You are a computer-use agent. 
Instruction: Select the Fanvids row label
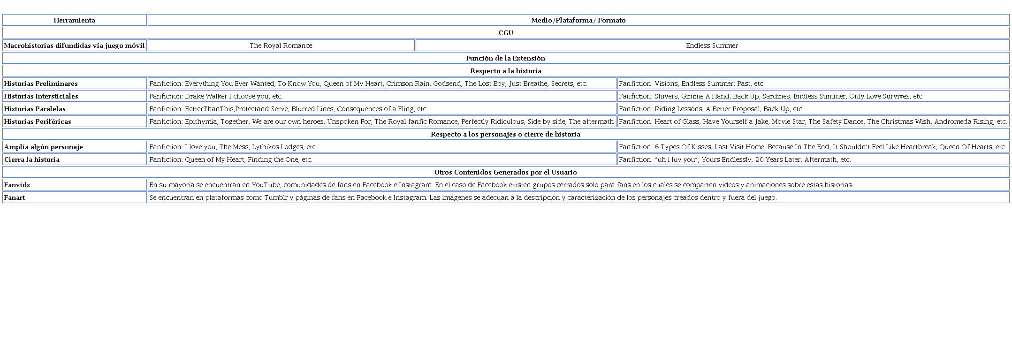point(17,185)
